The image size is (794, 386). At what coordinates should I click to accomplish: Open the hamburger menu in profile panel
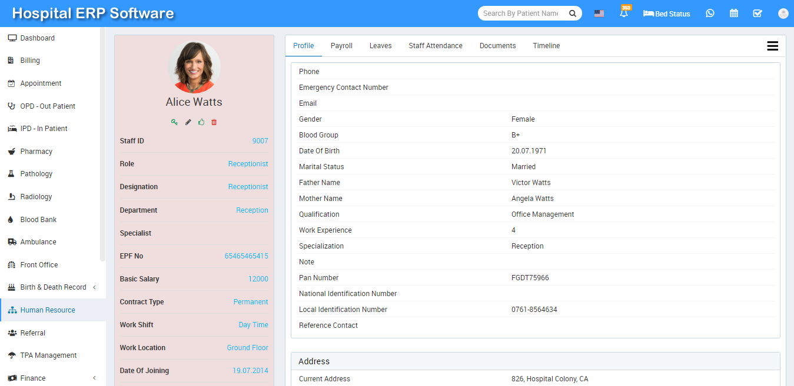click(772, 46)
